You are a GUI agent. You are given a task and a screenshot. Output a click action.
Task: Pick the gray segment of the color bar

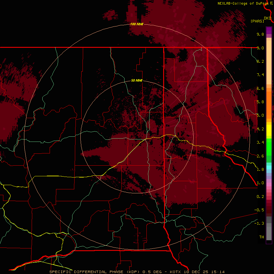click(269, 233)
